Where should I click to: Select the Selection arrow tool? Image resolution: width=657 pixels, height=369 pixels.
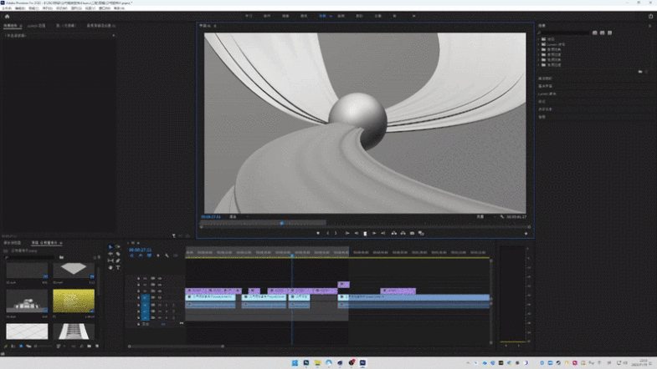point(110,247)
